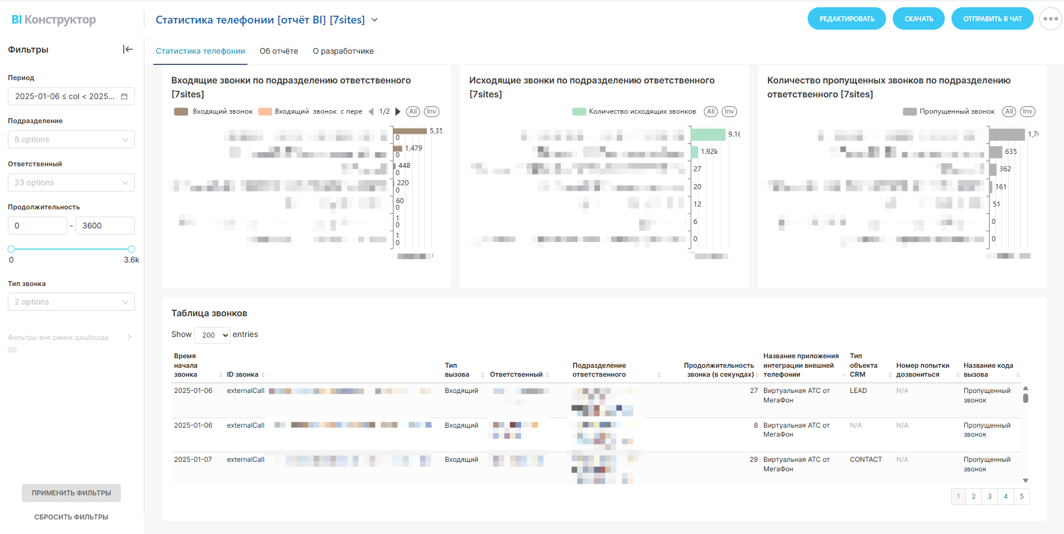Click the СКАЧАТЬ button
1064x534 pixels.
pyautogui.click(x=918, y=19)
